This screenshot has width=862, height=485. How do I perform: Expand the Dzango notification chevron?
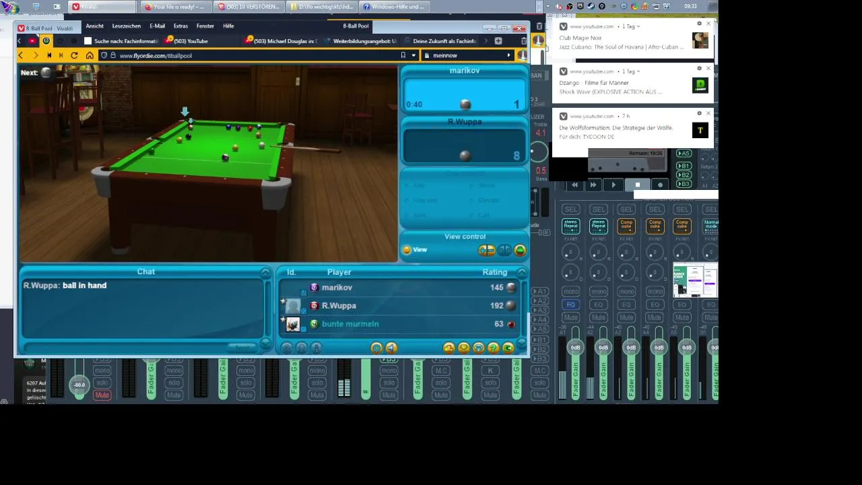coord(638,71)
